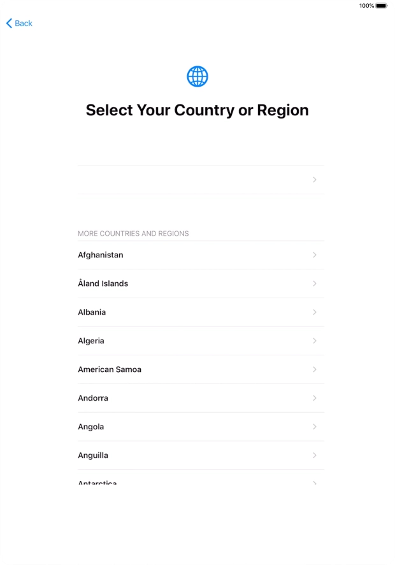Click the blue globe icon
This screenshot has width=395, height=565.
[x=197, y=76]
